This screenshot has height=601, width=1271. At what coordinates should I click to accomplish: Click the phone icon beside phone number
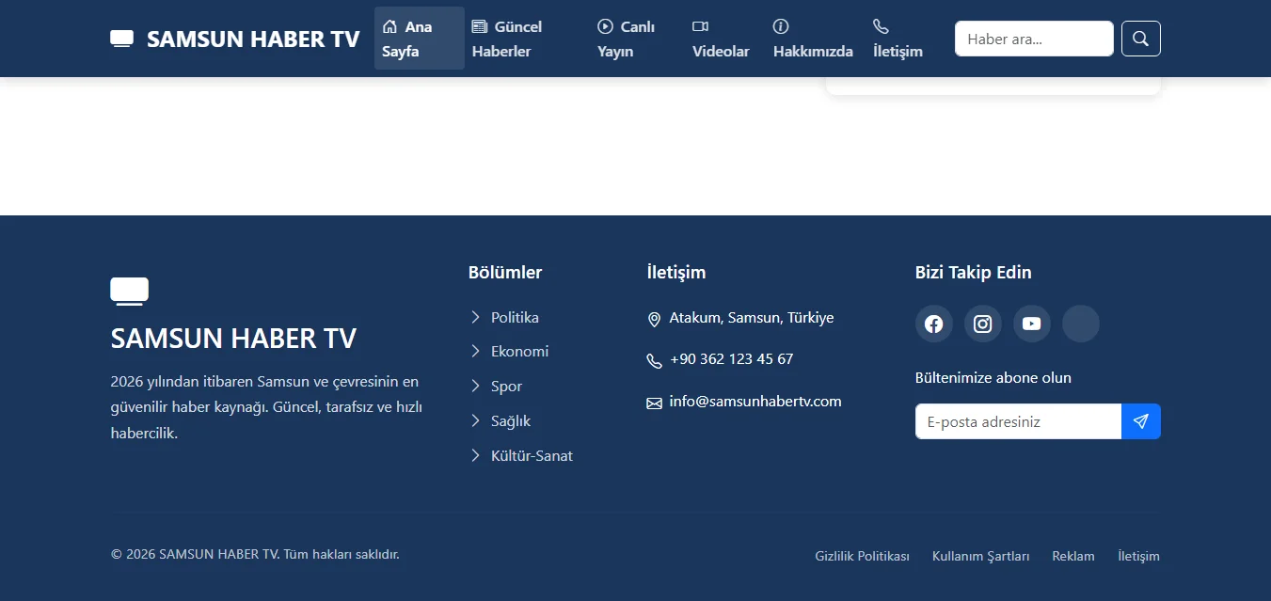654,360
